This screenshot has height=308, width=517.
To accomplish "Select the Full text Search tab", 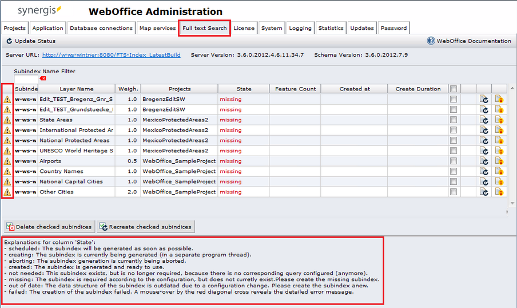I will 204,28.
